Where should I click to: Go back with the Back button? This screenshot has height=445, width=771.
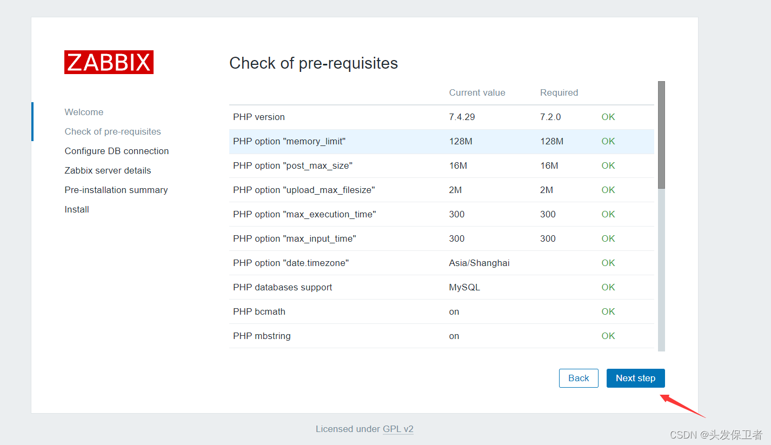pos(579,378)
